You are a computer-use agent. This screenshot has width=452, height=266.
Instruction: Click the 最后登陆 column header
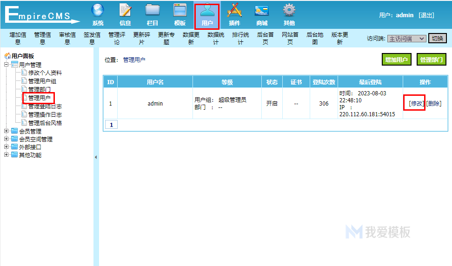click(371, 82)
